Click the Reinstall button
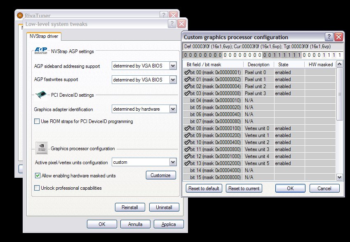 (130, 207)
